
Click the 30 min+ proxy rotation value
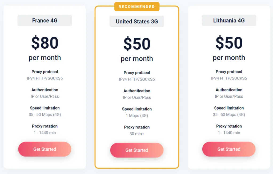pos(137,134)
